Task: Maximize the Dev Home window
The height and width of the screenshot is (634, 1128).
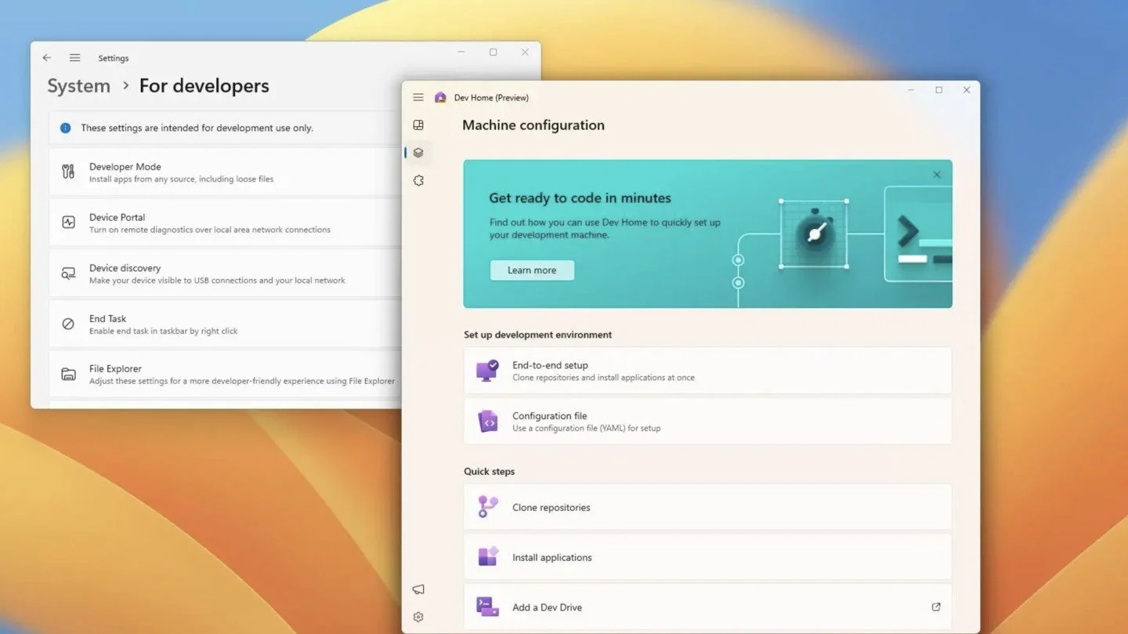Action: [939, 90]
